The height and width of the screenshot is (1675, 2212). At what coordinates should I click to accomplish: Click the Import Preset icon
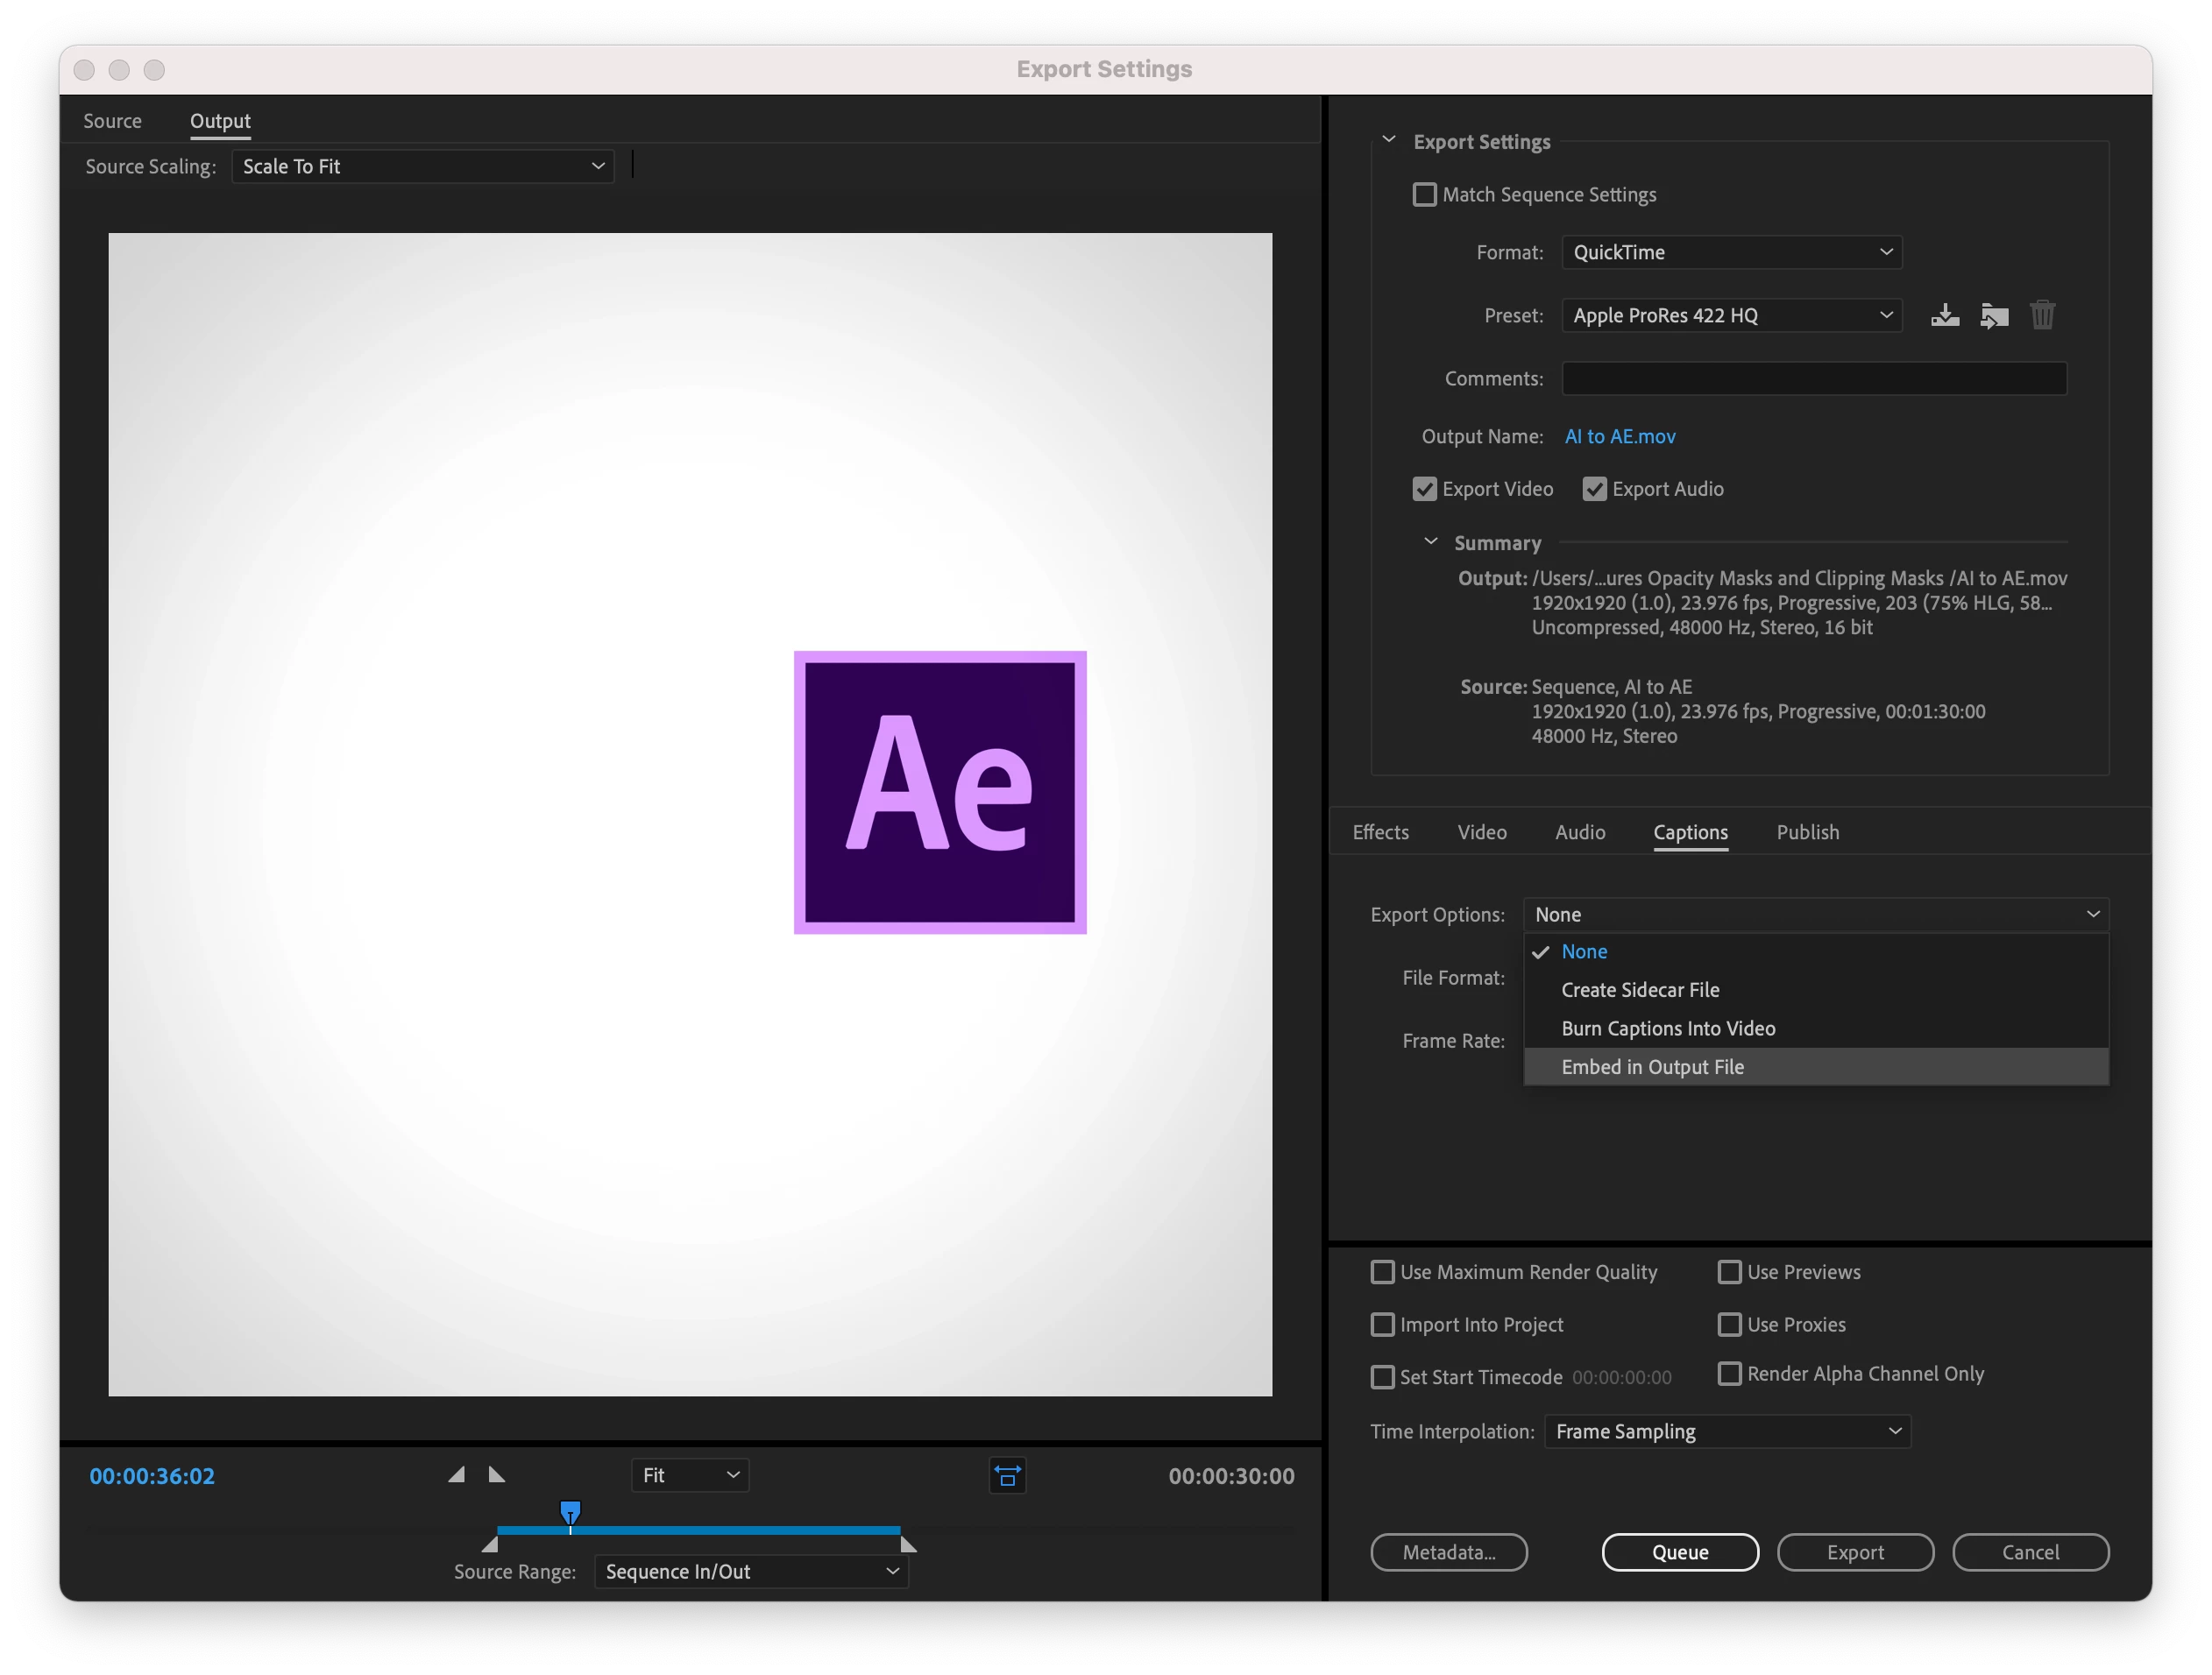tap(1993, 315)
